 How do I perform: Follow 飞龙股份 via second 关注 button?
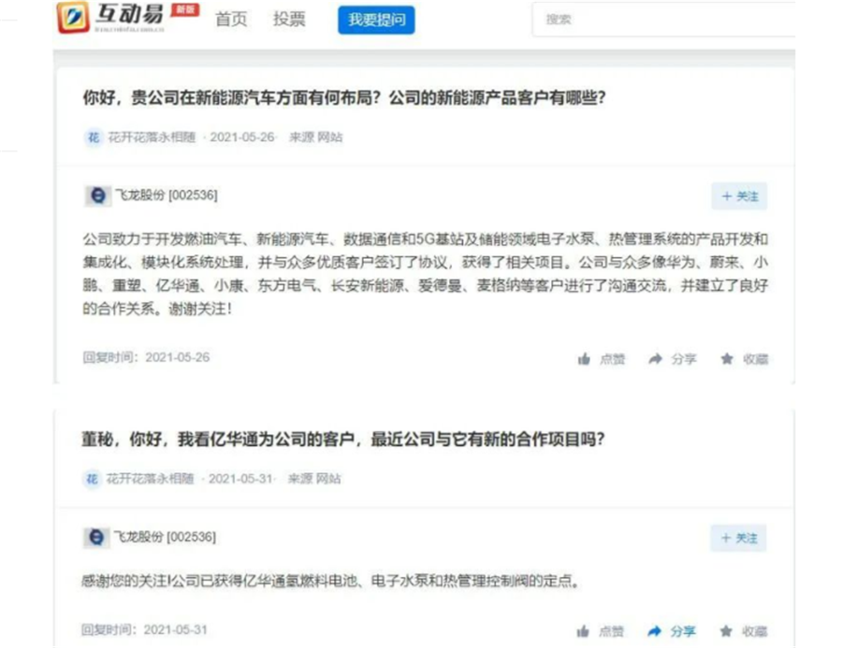[x=738, y=539]
